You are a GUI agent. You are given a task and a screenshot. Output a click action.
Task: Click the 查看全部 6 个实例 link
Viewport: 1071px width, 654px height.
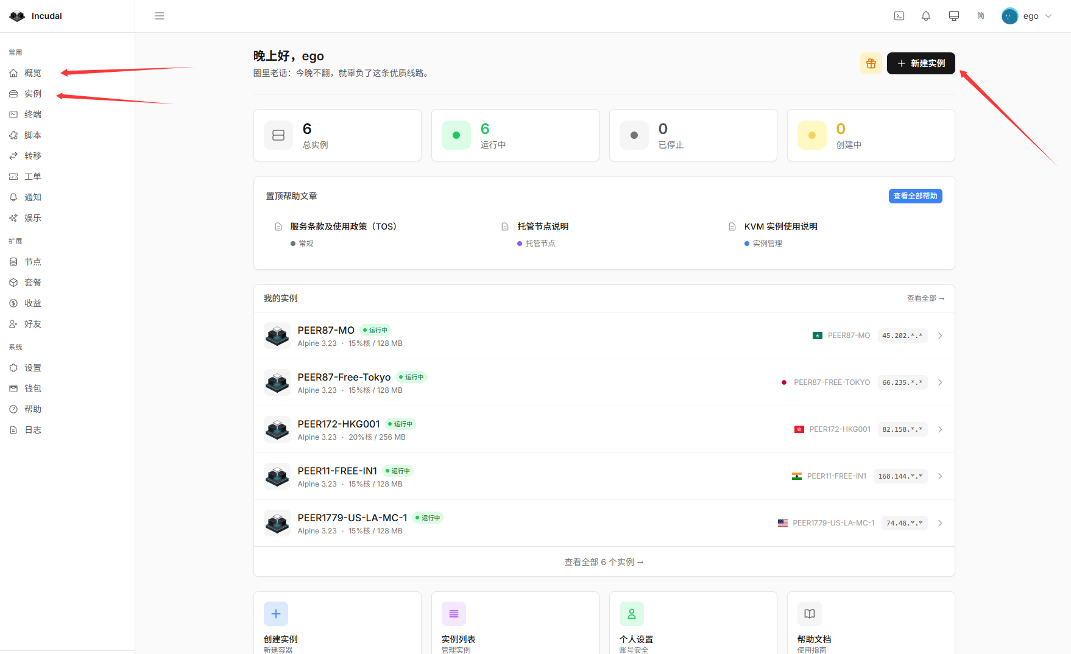click(x=604, y=562)
